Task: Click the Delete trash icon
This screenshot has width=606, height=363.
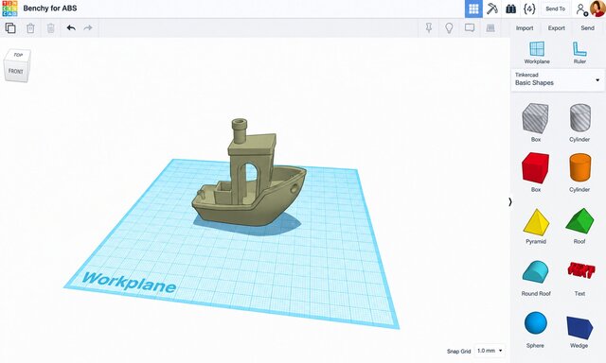Action: tap(50, 28)
